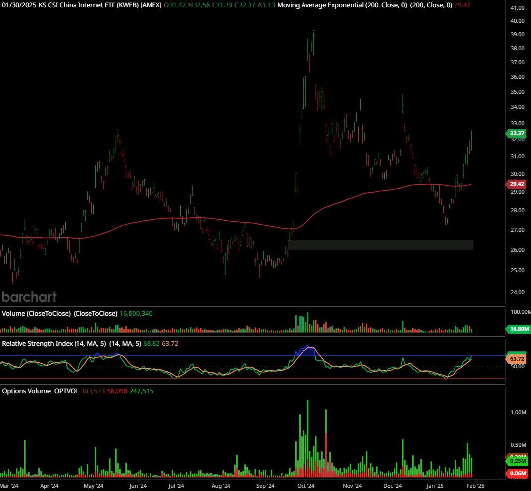
Task: Click the 31.00 price axis label
Action: coord(517,156)
